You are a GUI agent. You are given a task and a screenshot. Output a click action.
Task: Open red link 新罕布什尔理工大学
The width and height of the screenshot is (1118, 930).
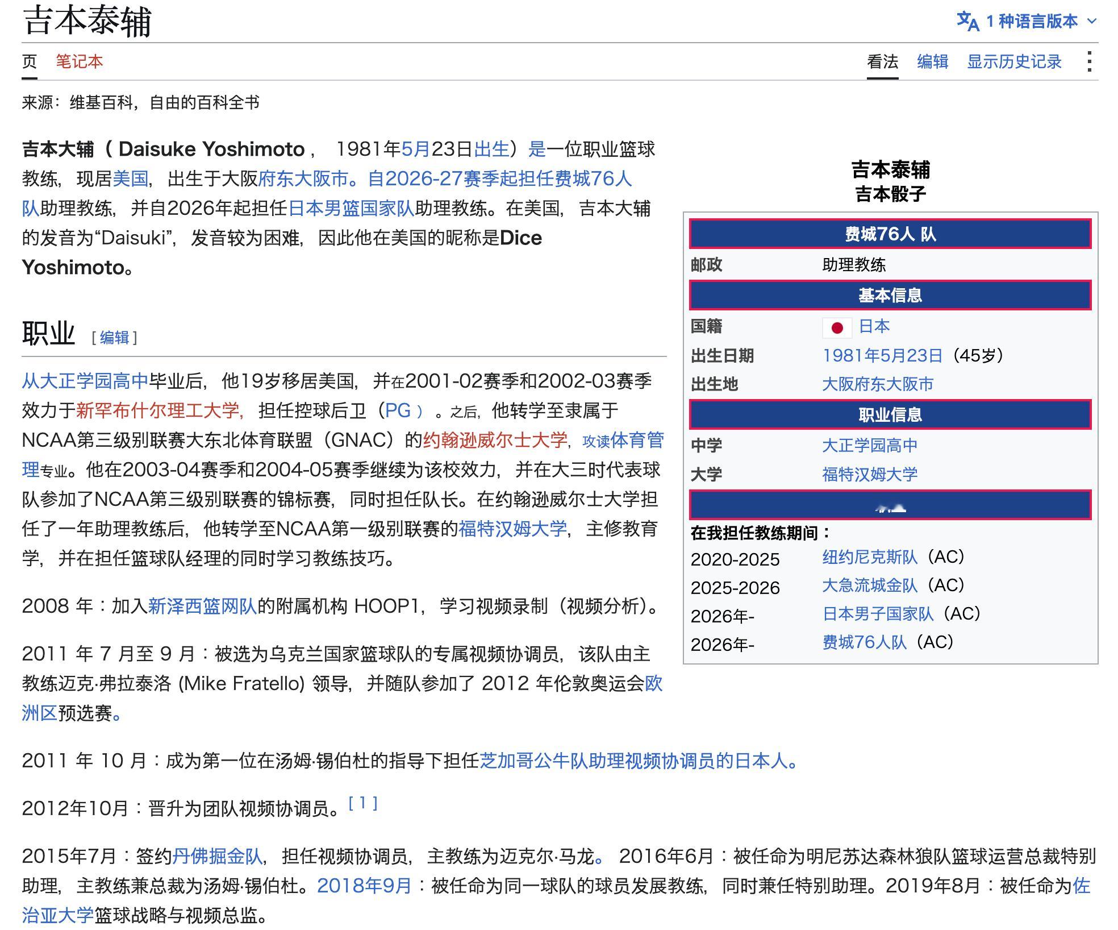[158, 410]
